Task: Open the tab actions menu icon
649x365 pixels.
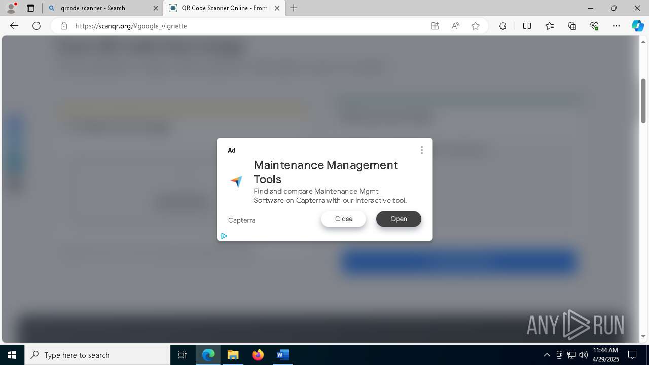Action: (30, 8)
